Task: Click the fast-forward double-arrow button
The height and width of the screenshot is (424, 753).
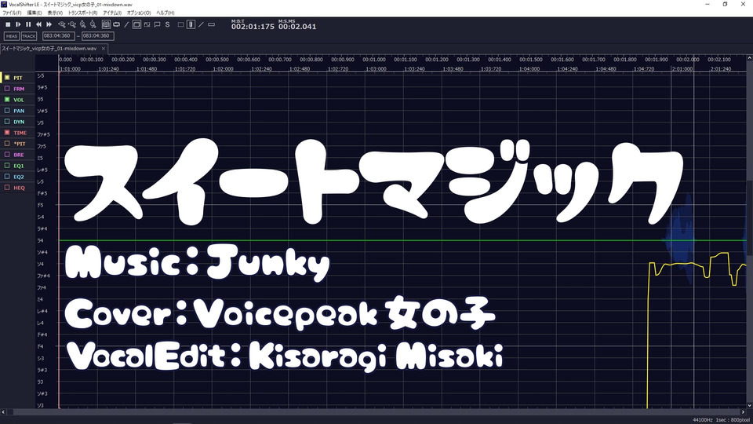Action: click(49, 24)
